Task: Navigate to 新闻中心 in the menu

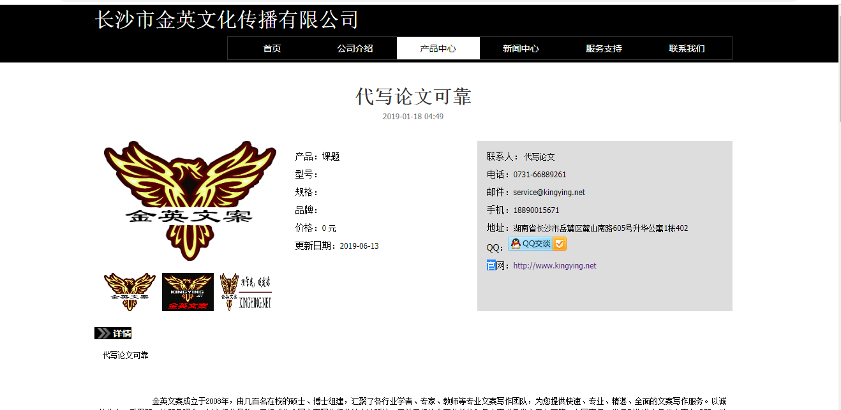Action: [x=521, y=48]
